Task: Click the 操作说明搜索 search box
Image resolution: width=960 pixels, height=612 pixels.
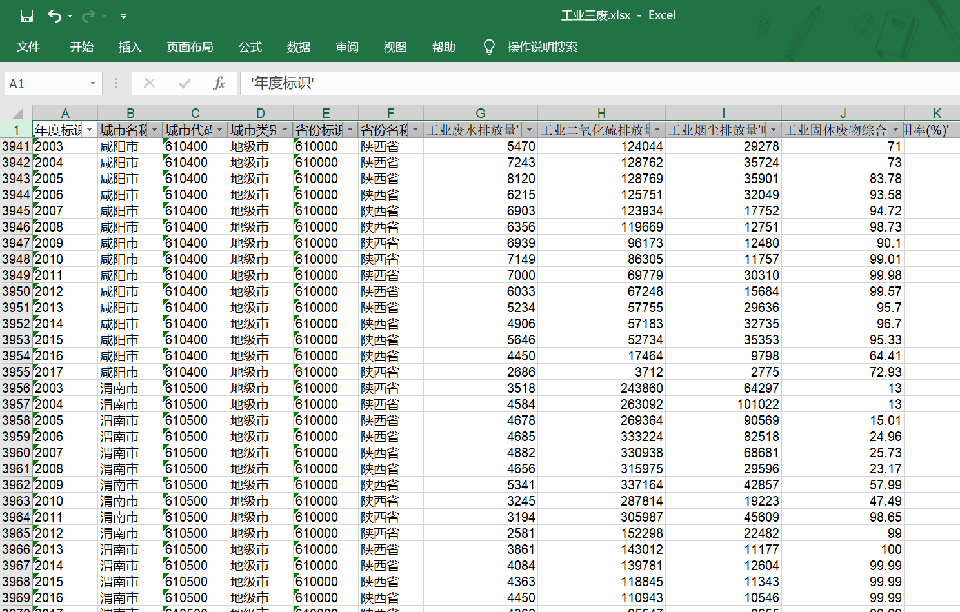Action: coord(542,47)
